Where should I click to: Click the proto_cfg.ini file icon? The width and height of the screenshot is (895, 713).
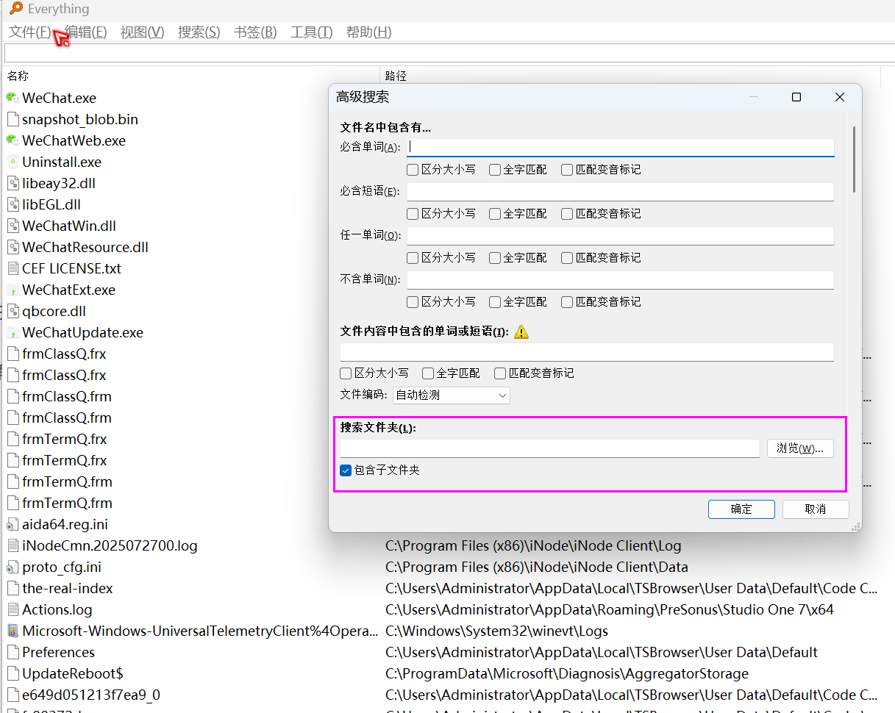[x=13, y=567]
